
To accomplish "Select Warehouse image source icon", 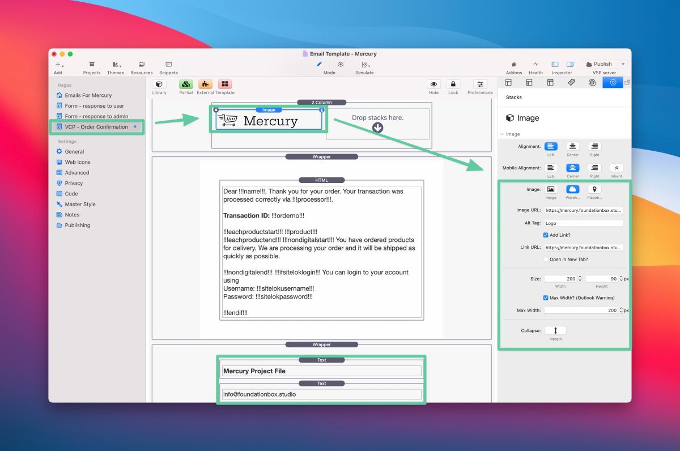I will [572, 190].
